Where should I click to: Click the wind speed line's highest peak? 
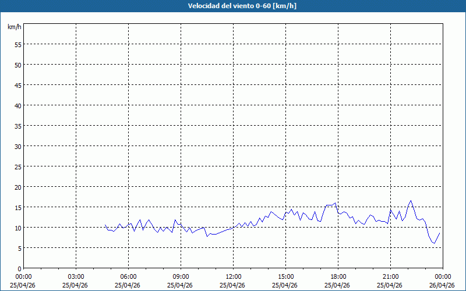pyautogui.click(x=411, y=201)
